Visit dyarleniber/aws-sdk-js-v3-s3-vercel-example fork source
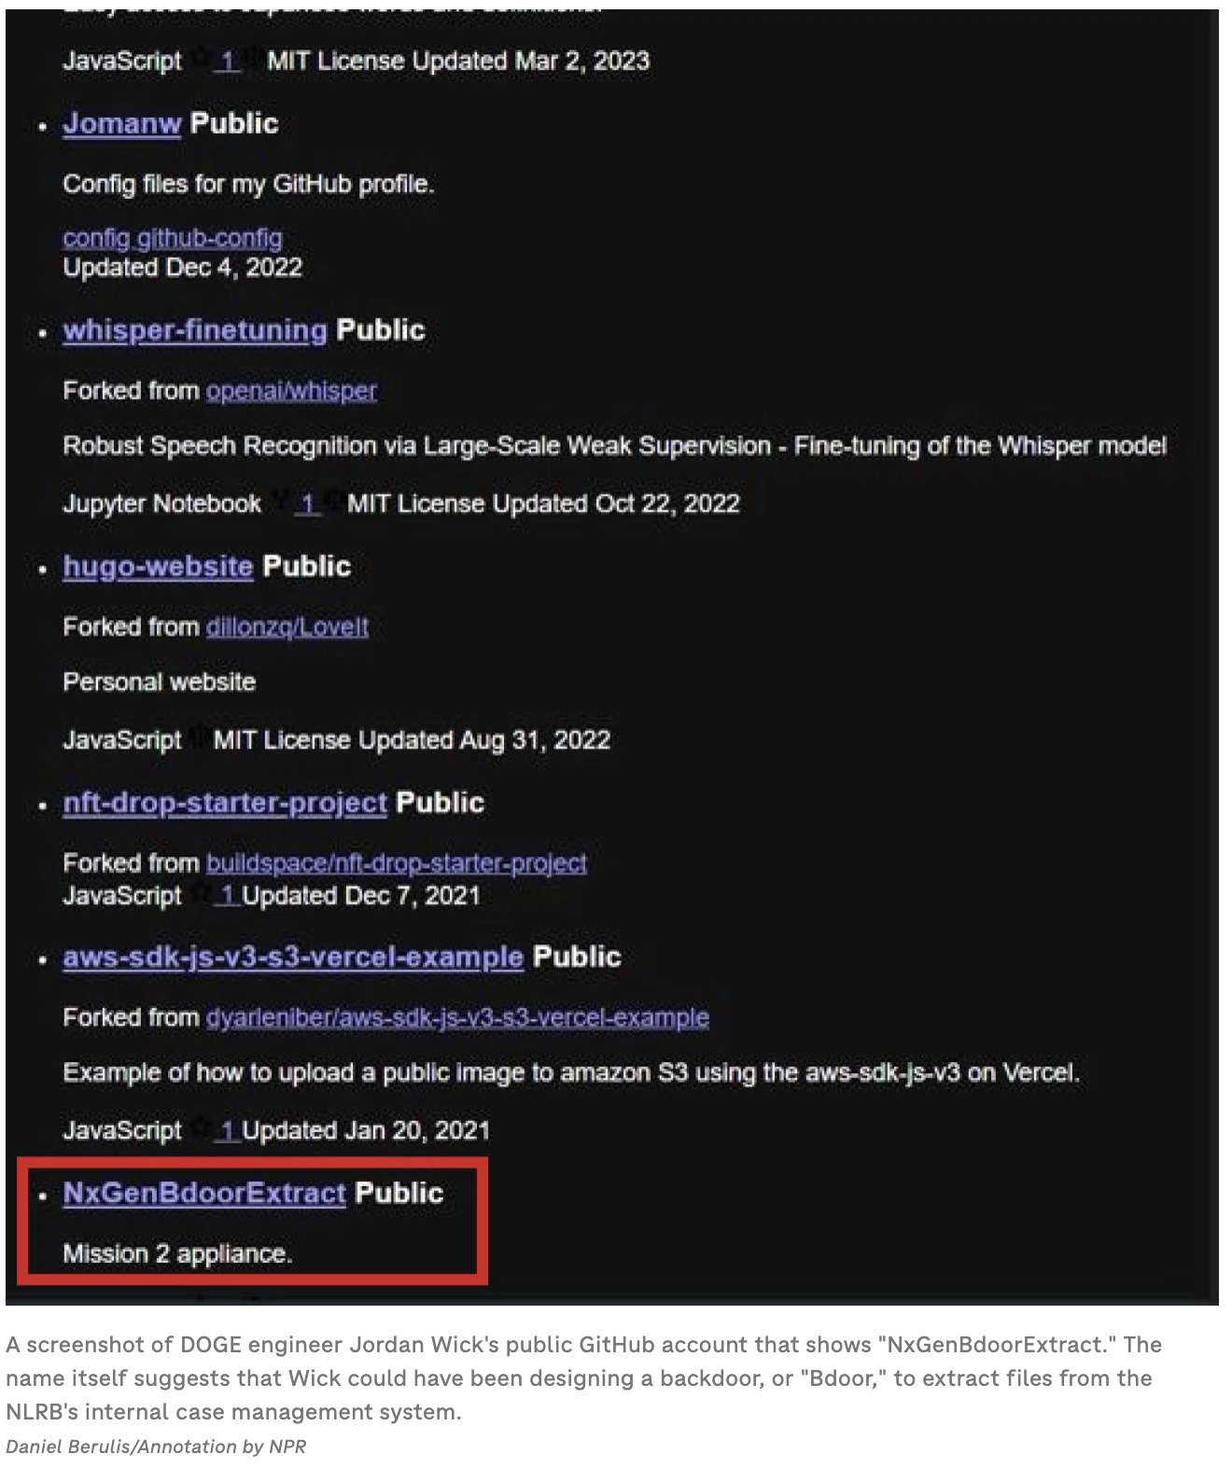Image resolution: width=1232 pixels, height=1482 pixels. click(457, 1017)
